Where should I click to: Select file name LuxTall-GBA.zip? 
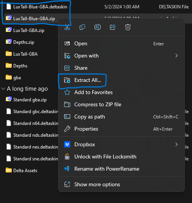29,30
